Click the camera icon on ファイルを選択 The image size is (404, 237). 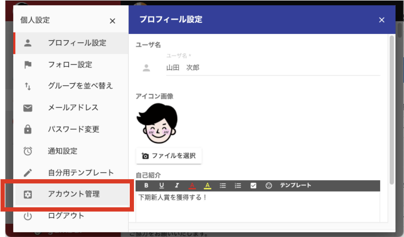pyautogui.click(x=145, y=156)
